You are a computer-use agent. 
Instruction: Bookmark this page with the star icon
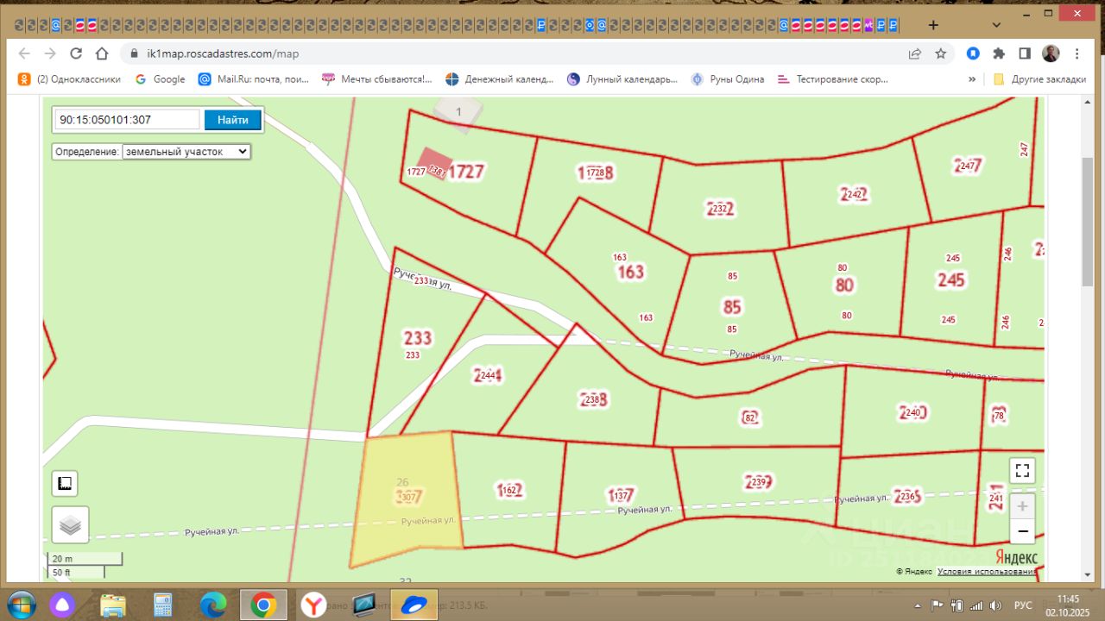(x=940, y=53)
